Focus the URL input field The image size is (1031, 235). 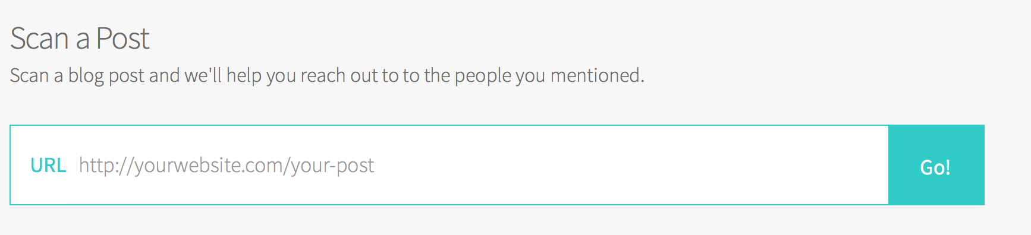tap(450, 165)
